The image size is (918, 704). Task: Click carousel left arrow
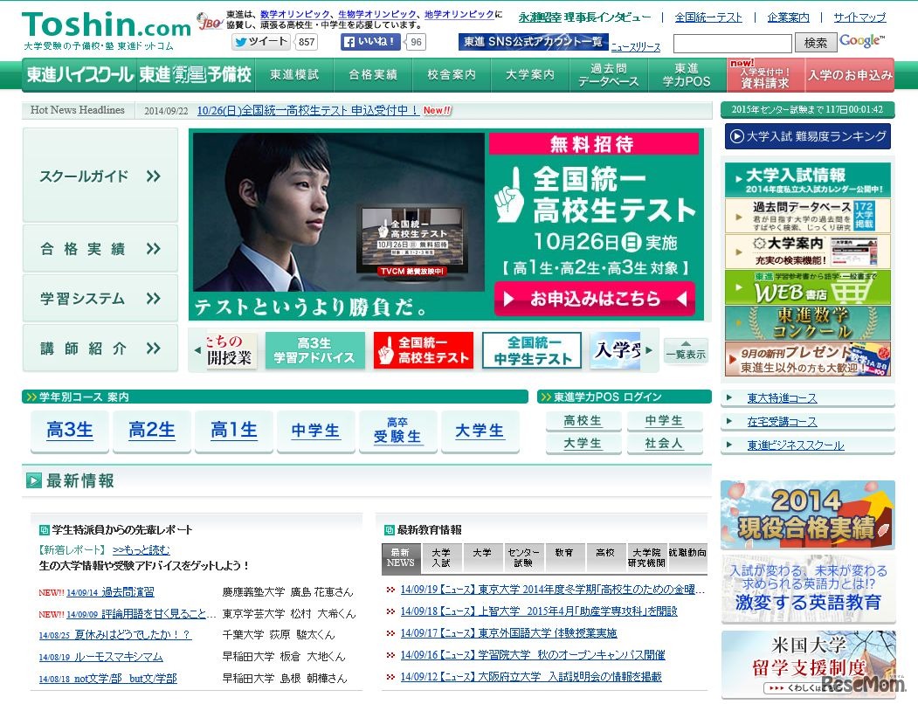(197, 350)
